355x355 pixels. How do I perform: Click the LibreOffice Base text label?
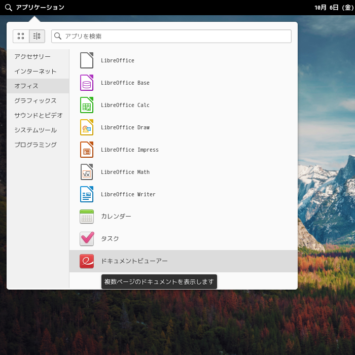pos(125,83)
